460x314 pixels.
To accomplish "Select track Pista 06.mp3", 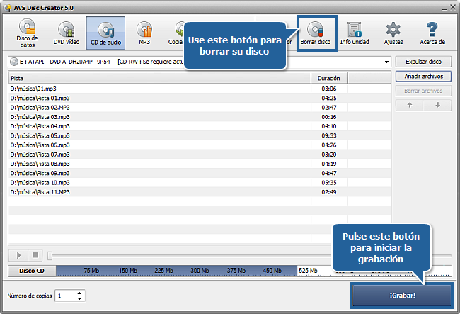I will (200, 145).
